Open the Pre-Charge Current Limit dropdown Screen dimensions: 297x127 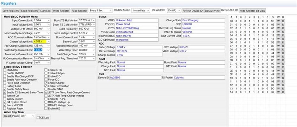[x=41, y=46]
